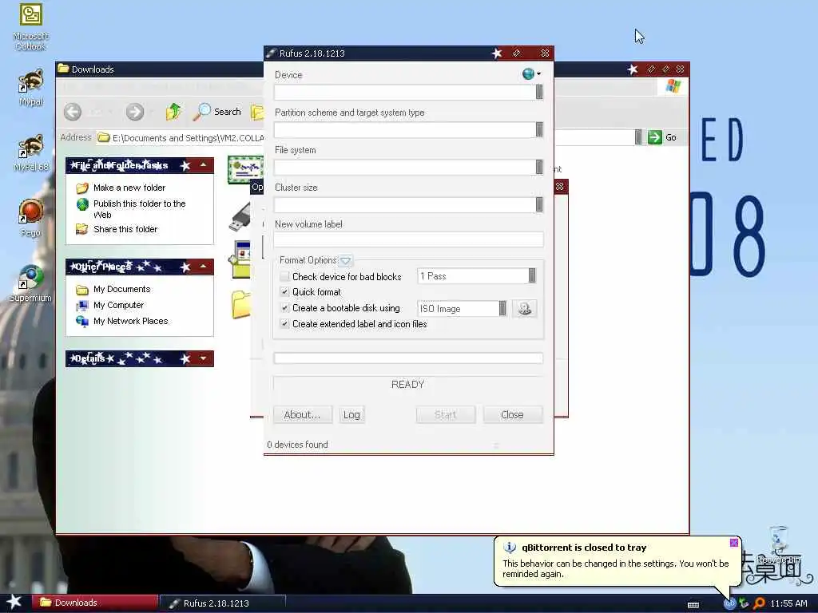
Task: Click the 11:55 AM clock
Action: point(788,603)
